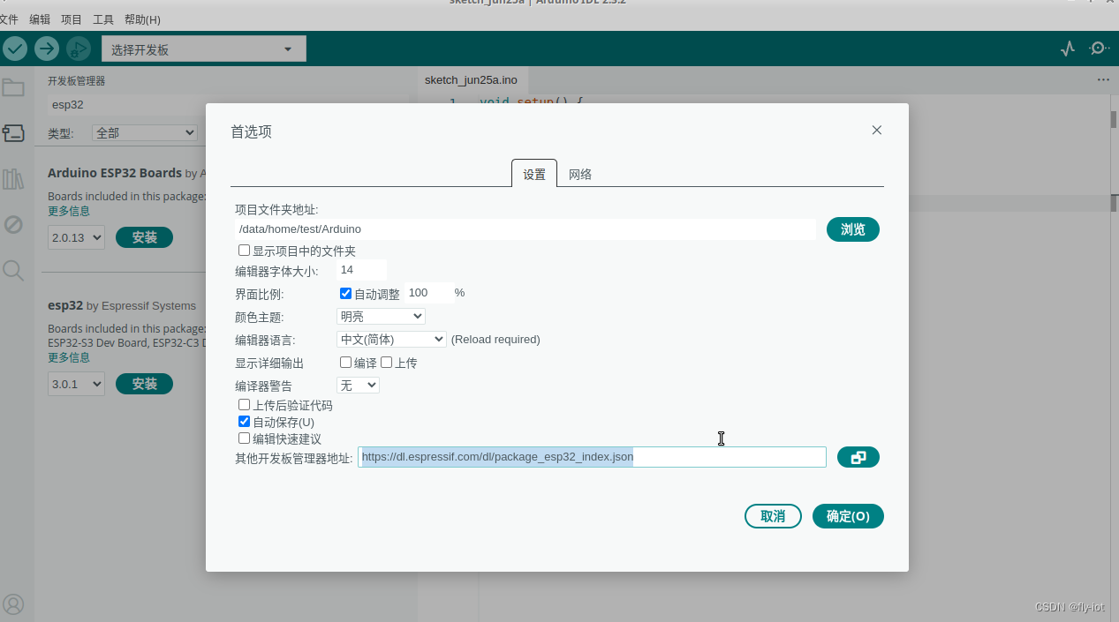Click the interface scale percentage field
This screenshot has width=1119, height=622.
point(428,293)
